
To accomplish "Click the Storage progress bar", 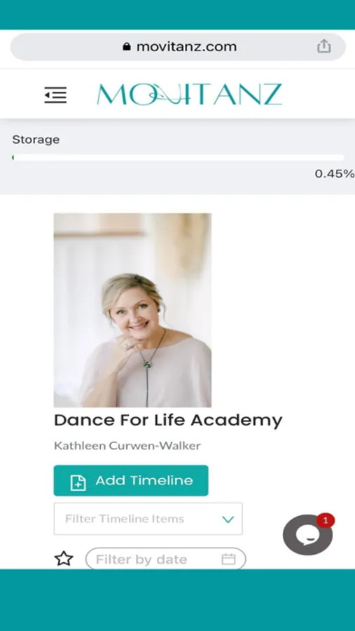I will tap(178, 158).
